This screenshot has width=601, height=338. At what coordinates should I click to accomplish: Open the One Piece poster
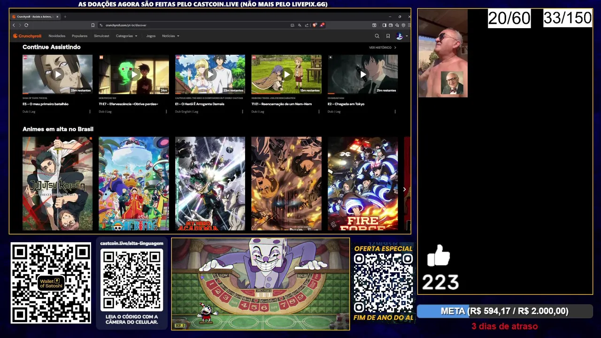(134, 184)
